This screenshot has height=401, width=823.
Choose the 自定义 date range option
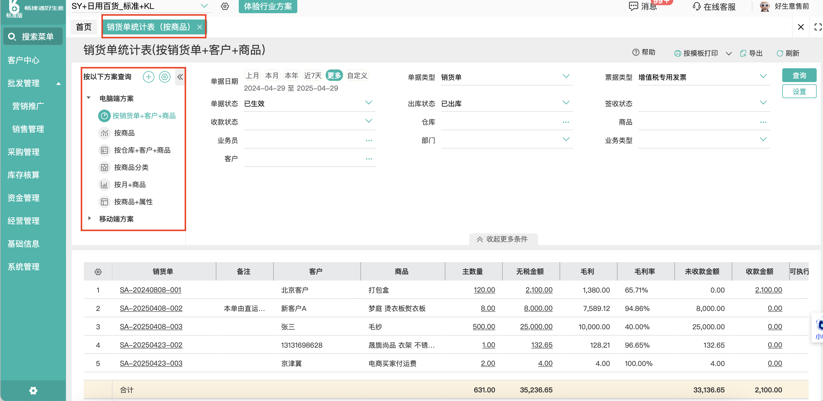357,76
